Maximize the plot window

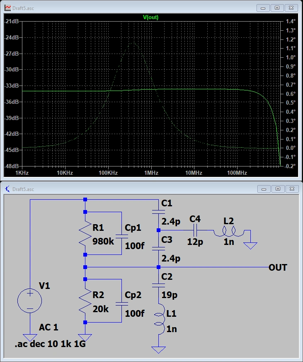coord(277,7)
